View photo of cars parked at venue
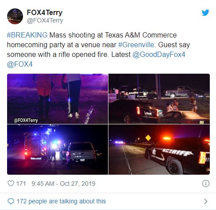Image resolution: width=216 pixels, height=210 pixels. click(159, 99)
